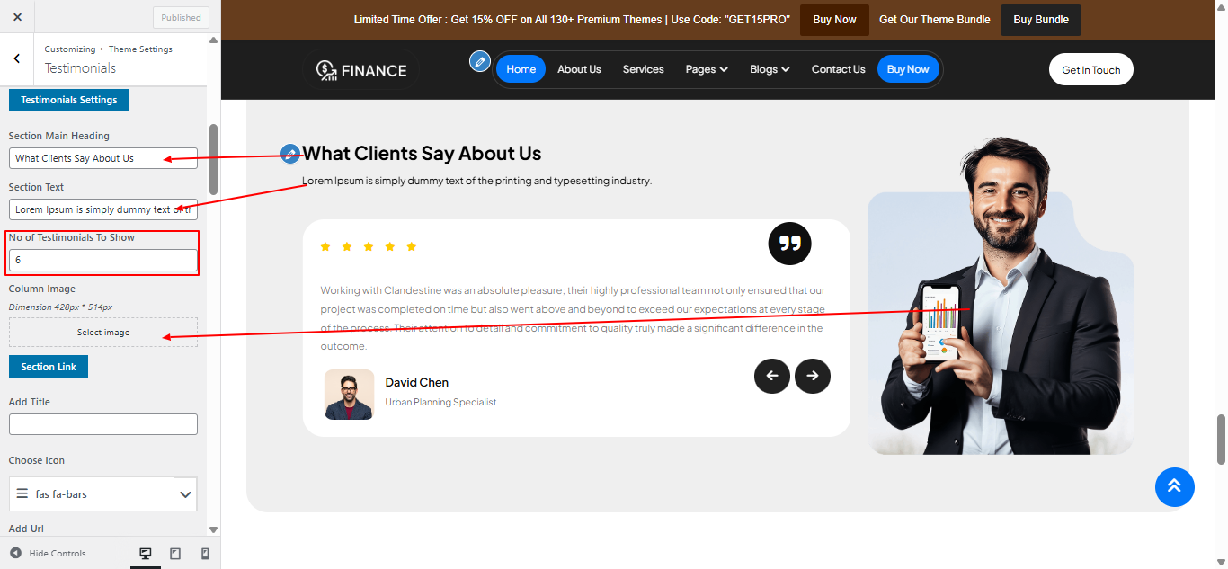Click the edit pencil icon beside navigation menu
The image size is (1228, 569).
pos(480,61)
